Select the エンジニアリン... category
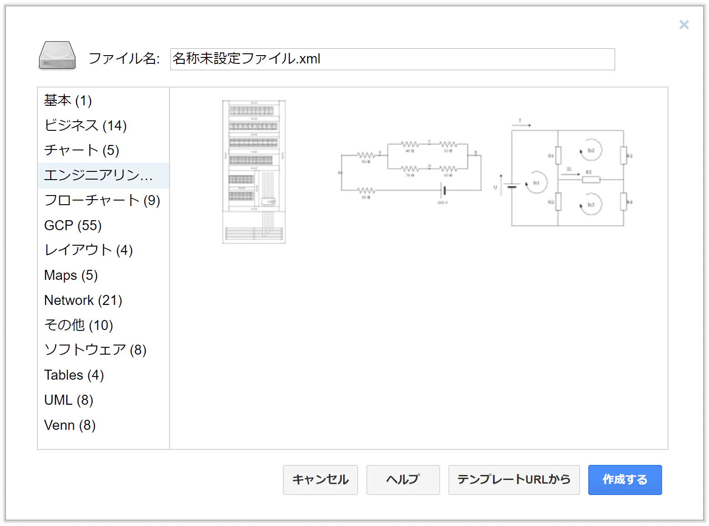709x526 pixels. click(x=103, y=175)
